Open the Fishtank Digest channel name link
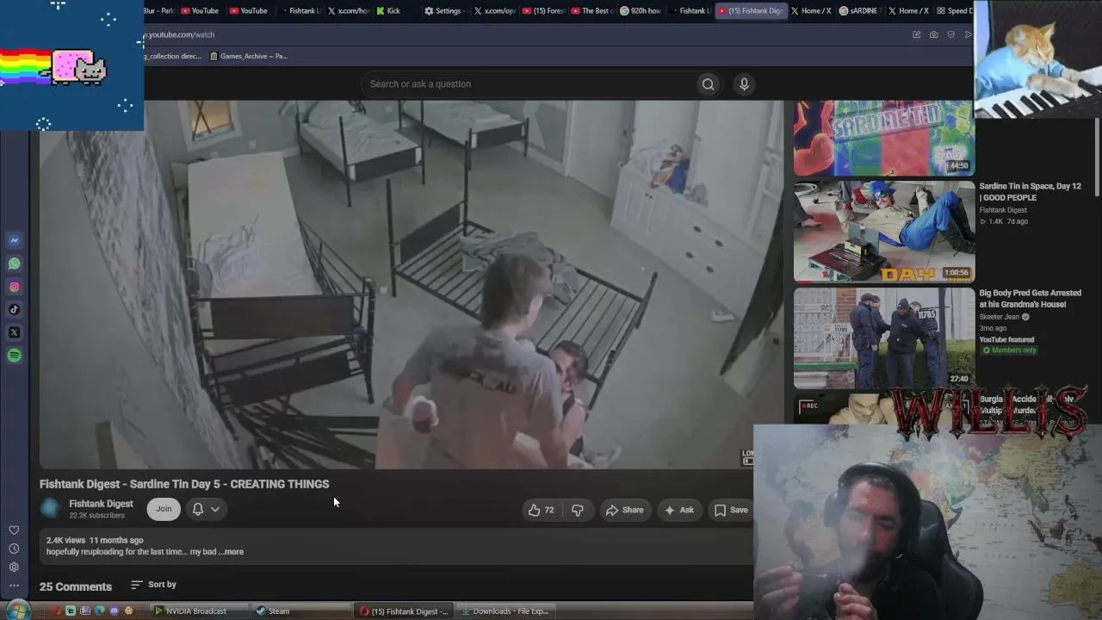1102x620 pixels. 101,504
